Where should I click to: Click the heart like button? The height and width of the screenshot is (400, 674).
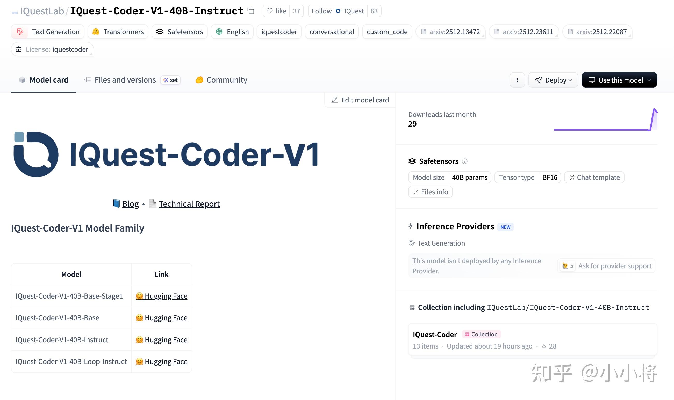tap(276, 11)
